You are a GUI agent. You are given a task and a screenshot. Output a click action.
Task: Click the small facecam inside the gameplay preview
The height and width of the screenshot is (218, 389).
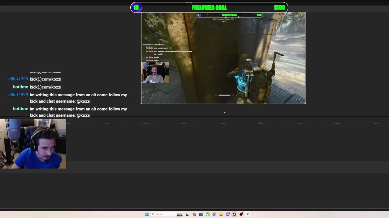click(x=155, y=73)
